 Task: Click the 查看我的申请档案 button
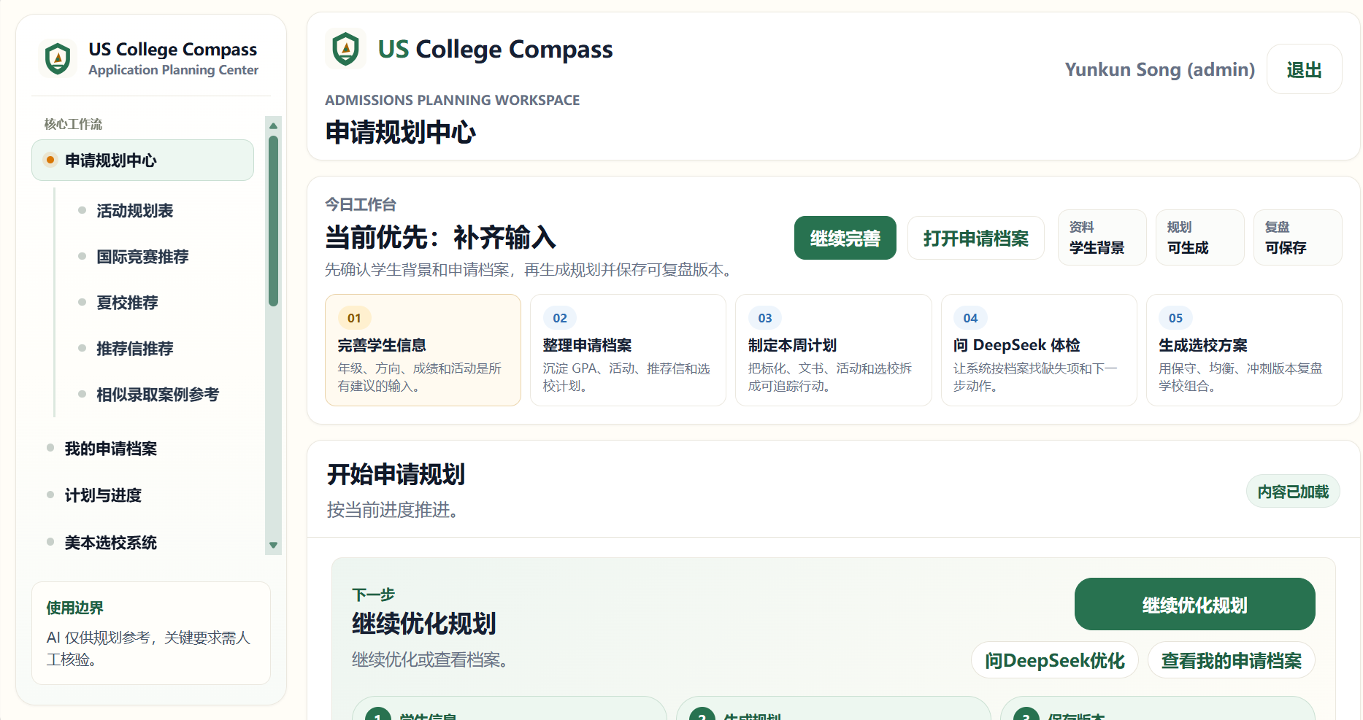(x=1231, y=660)
